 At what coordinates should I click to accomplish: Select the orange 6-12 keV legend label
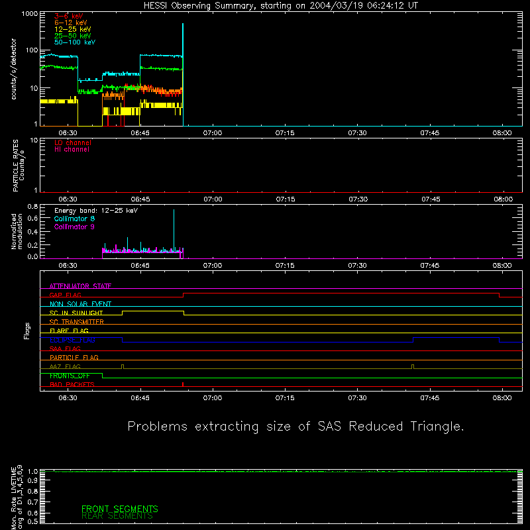(x=71, y=23)
